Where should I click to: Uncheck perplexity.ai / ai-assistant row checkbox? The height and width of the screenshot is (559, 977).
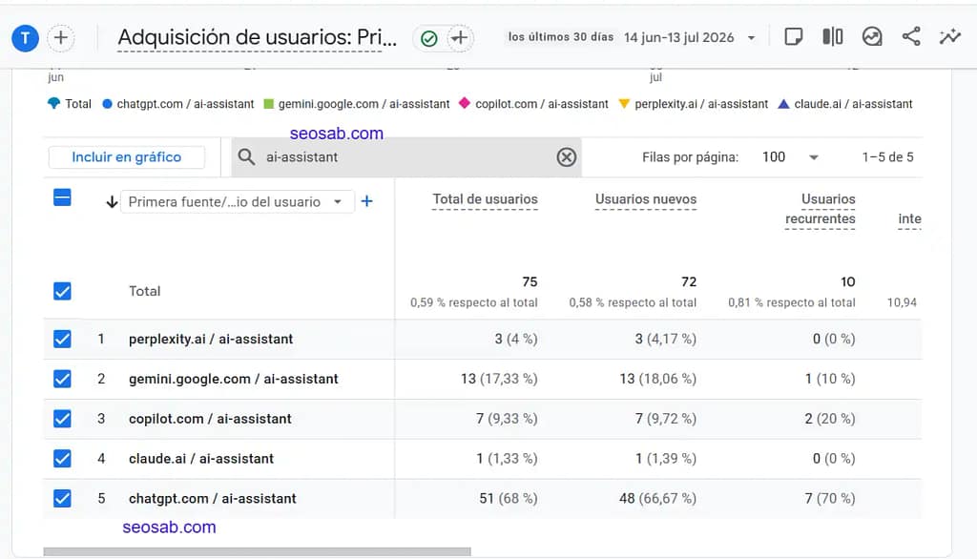pyautogui.click(x=62, y=339)
